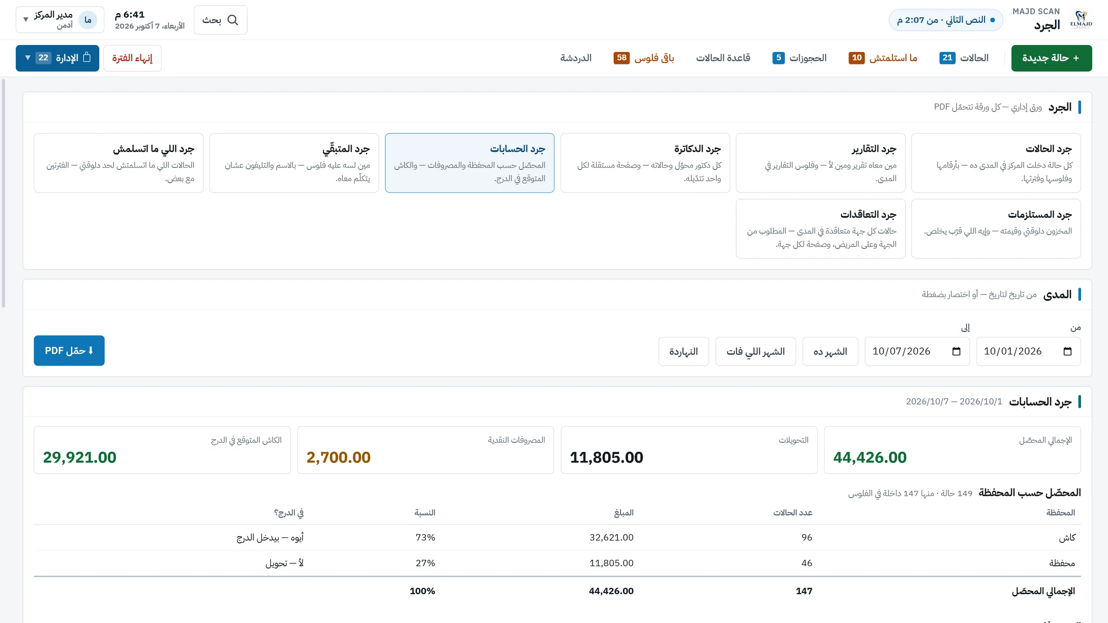
Task: Click the عدد الحالات column header
Action: coord(793,513)
